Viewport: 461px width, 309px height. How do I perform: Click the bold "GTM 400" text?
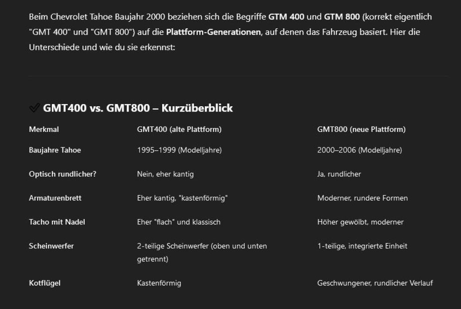286,17
